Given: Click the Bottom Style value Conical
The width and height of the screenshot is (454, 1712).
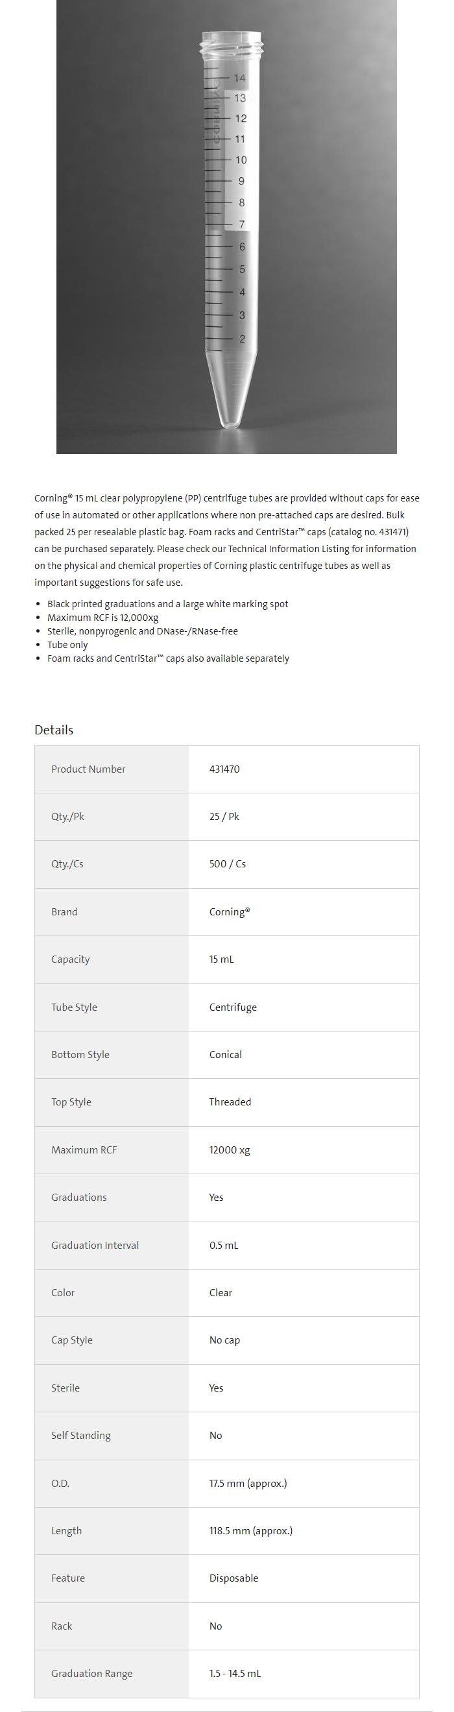Looking at the screenshot, I should pos(225,1054).
